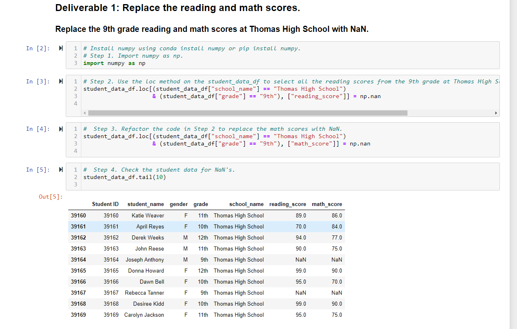Click the run icon beside In [4] prompt
517x329 pixels.
pos(60,129)
